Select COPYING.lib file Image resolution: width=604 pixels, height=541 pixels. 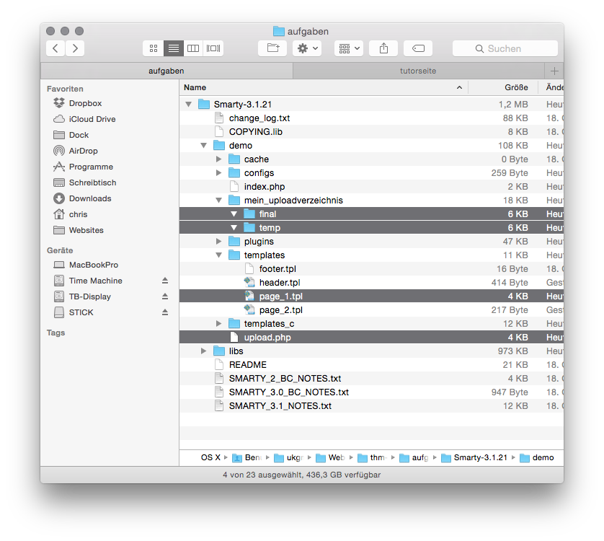click(371, 132)
